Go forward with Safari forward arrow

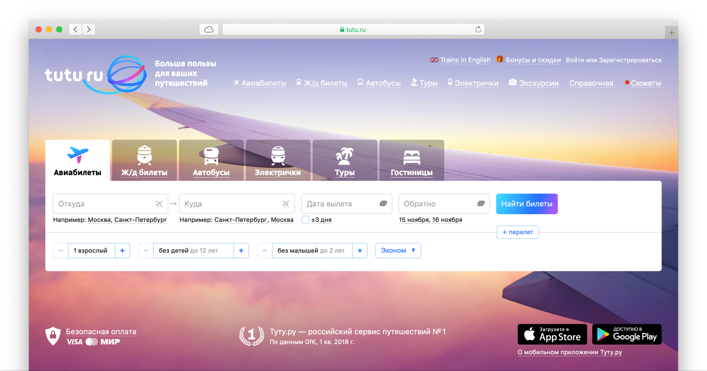click(x=89, y=29)
